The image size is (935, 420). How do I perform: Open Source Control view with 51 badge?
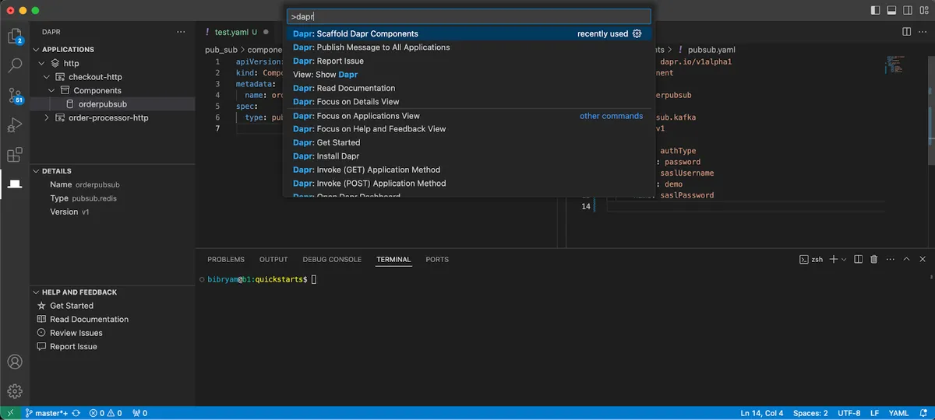point(15,96)
